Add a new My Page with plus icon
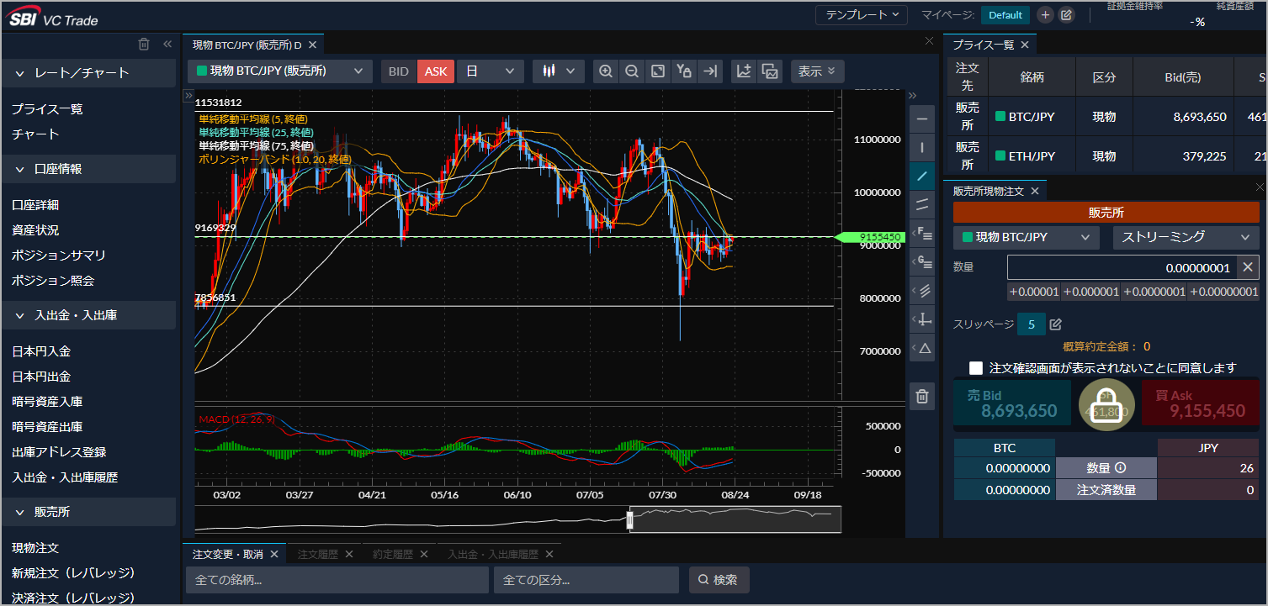This screenshot has height=606, width=1268. point(1045,14)
